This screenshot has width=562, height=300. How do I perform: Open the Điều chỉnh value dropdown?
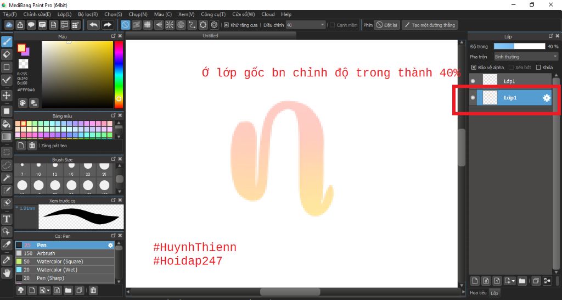(x=306, y=25)
